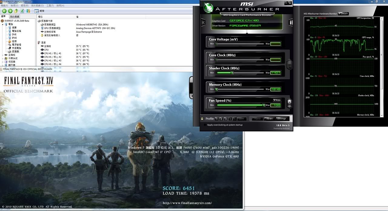
Task: Click the Fan Speed slider handle
Action: [x=264, y=105]
